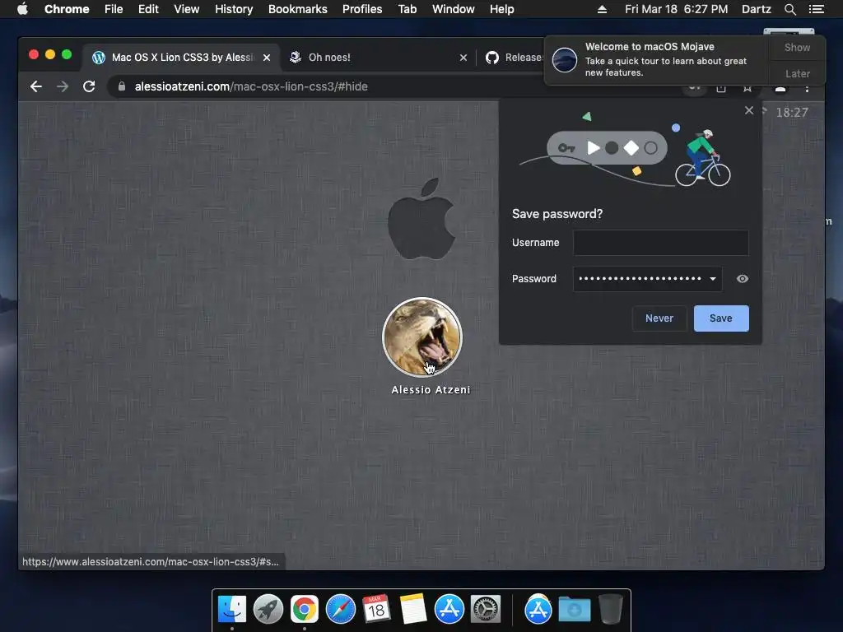The height and width of the screenshot is (632, 843).
Task: Click the Apple logo on the page
Action: coord(421,219)
